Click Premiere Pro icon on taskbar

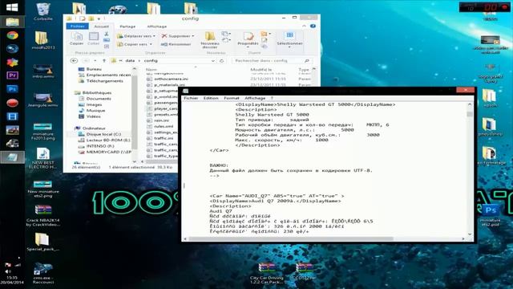pos(13,75)
